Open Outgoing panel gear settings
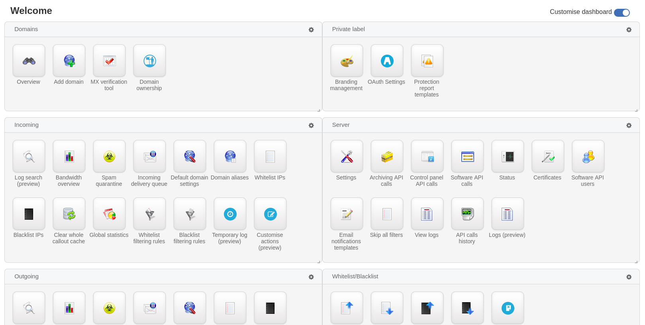This screenshot has width=645, height=325. click(311, 277)
